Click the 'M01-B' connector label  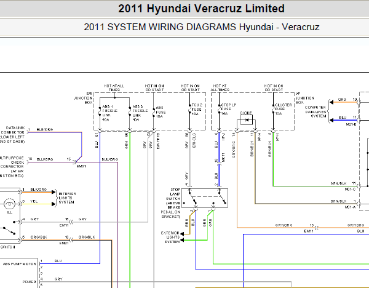tap(351, 124)
